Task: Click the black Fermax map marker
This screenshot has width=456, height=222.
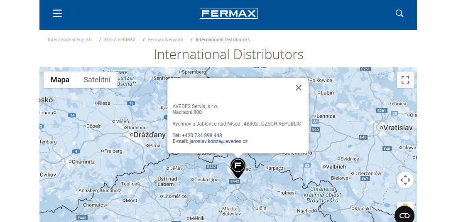Action: (238, 168)
